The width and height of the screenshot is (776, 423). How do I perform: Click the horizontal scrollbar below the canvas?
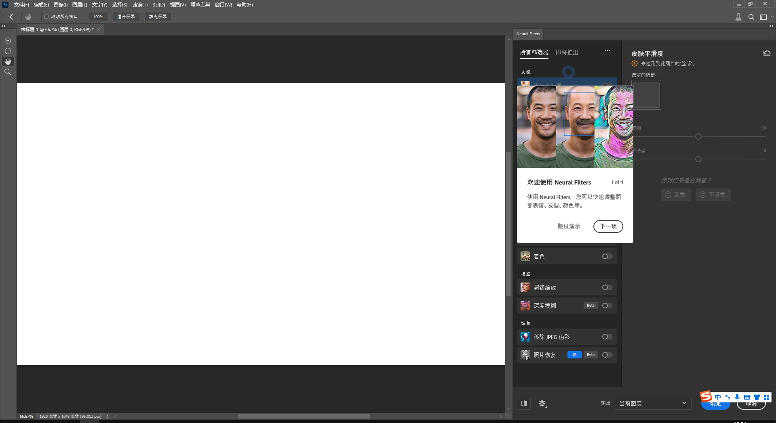(303, 416)
